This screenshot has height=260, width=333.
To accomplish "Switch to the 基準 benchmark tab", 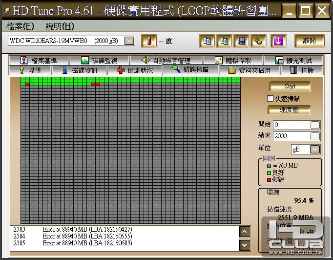I will coord(30,70).
